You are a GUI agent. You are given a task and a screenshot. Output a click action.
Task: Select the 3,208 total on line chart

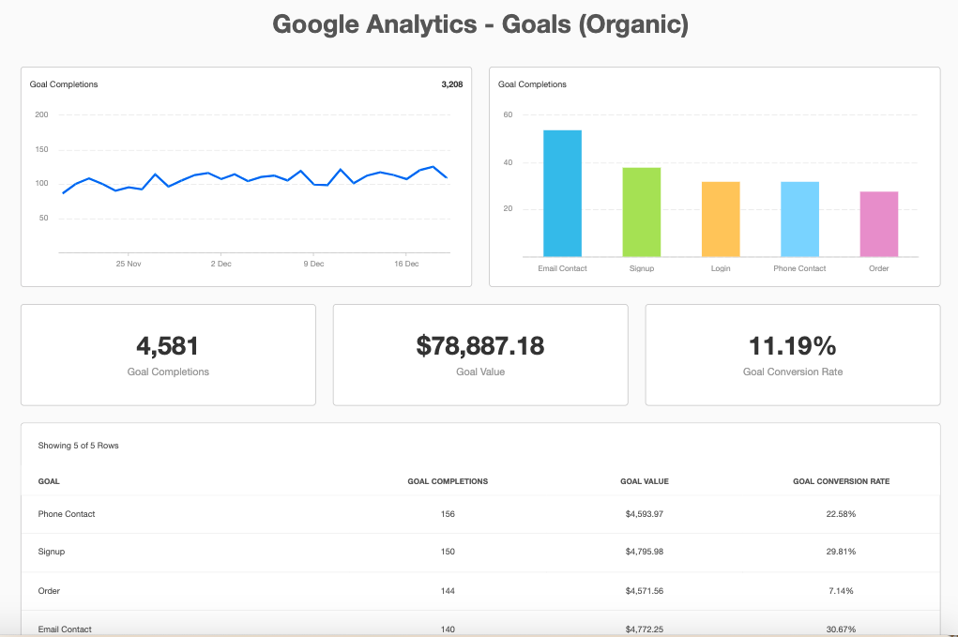point(452,84)
